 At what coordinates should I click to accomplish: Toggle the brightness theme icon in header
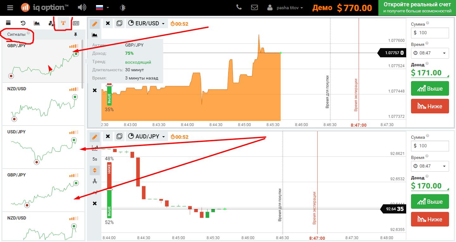[123, 7]
